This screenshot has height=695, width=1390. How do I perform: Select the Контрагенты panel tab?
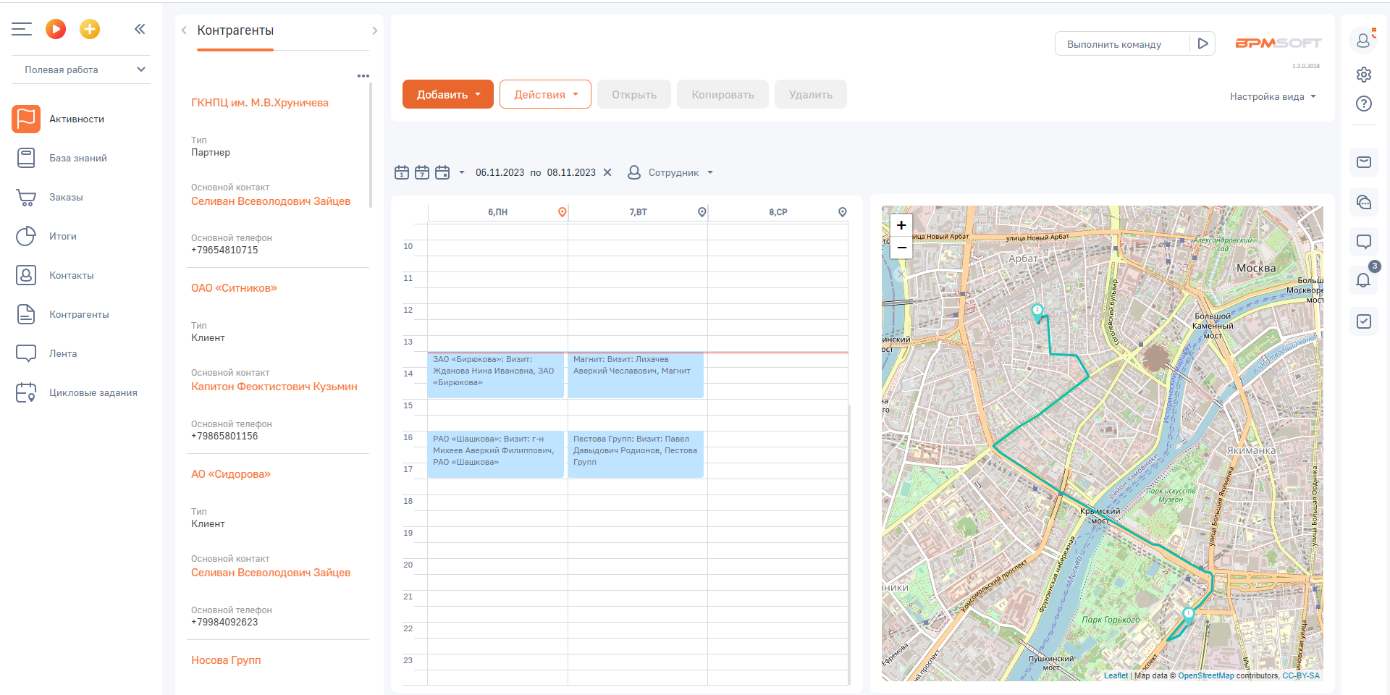click(x=235, y=30)
